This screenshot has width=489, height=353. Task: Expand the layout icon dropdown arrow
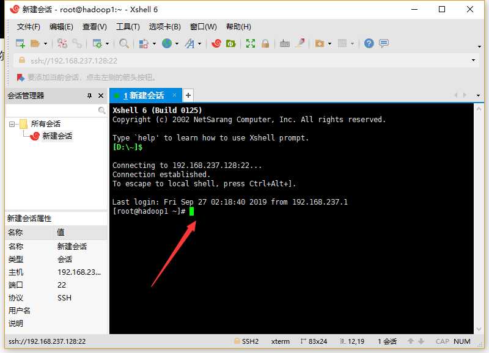[154, 43]
